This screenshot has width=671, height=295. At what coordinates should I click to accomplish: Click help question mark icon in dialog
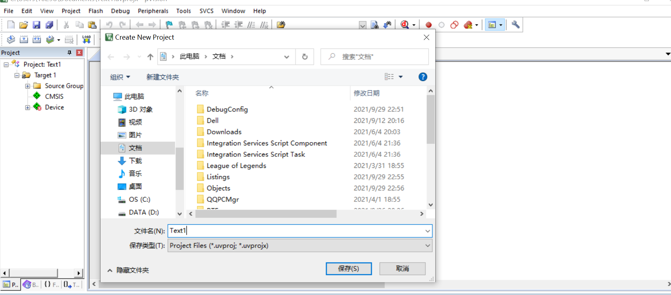pos(423,77)
